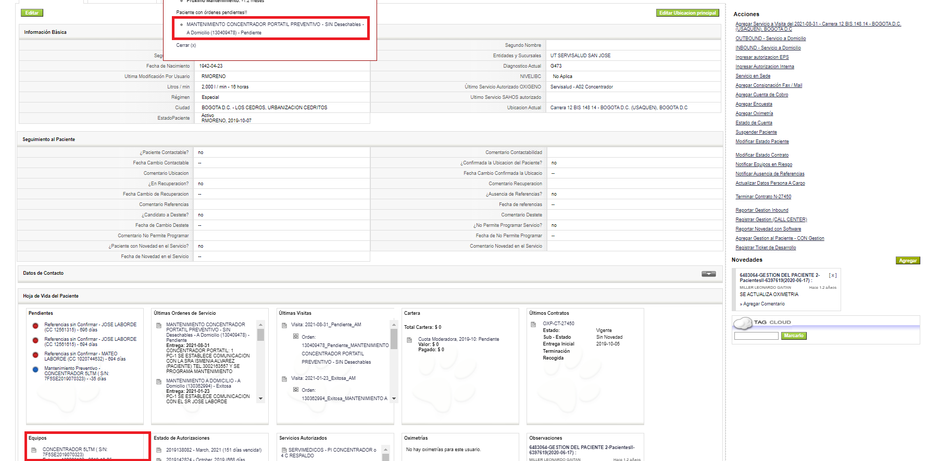Click the green Marcarlo button
Image resolution: width=926 pixels, height=461 pixels.
[794, 336]
